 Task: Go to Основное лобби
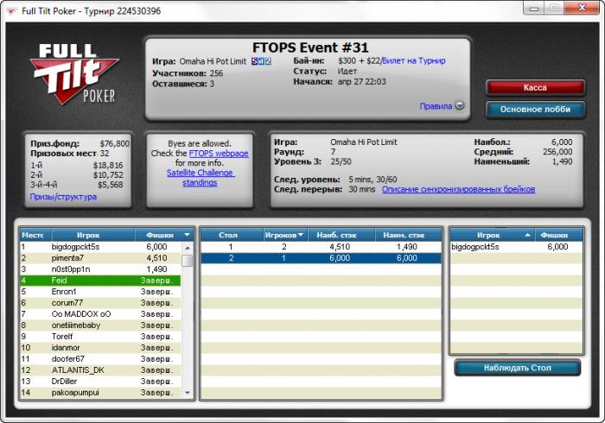click(535, 110)
